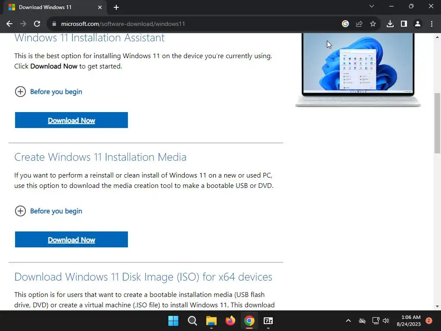441x331 pixels.
Task: Open the Windows Start menu
Action: 173,321
